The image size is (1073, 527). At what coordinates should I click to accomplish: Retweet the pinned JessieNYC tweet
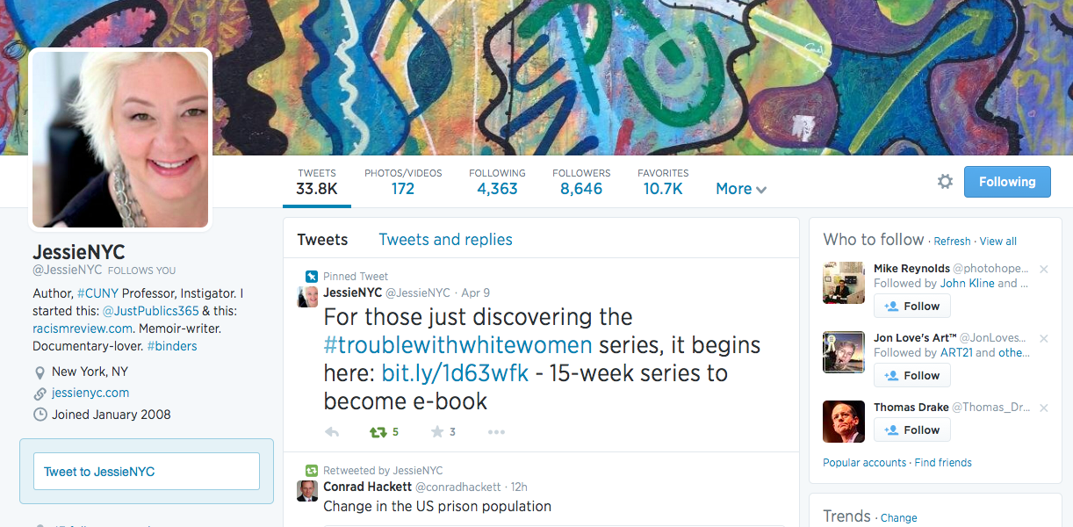pyautogui.click(x=378, y=432)
